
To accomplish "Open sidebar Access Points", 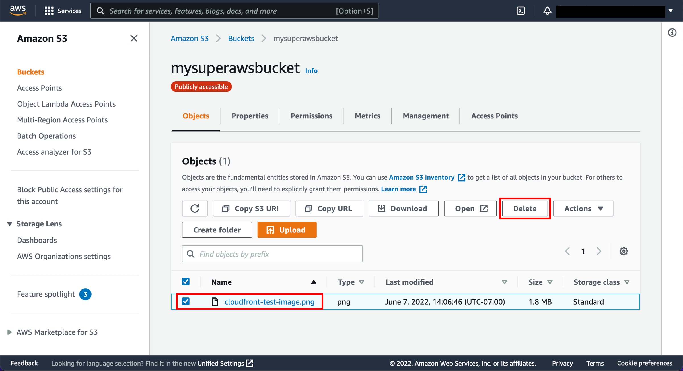I will click(39, 88).
